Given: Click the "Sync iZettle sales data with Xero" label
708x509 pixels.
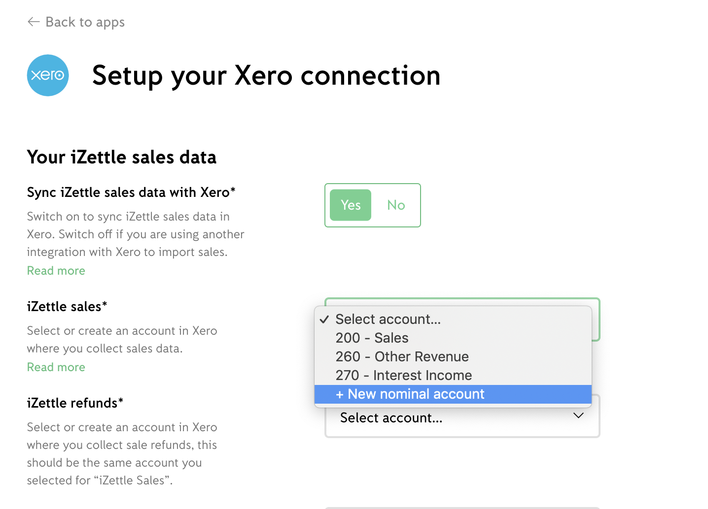Looking at the screenshot, I should tap(131, 192).
